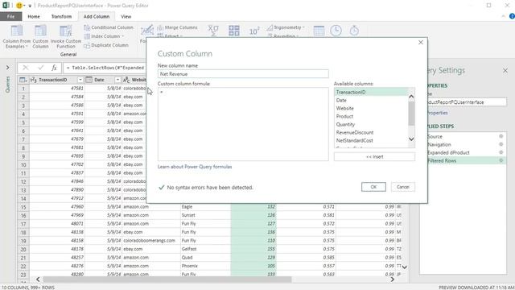Select row 15 header in grid
515x290 pixels.
(23, 207)
